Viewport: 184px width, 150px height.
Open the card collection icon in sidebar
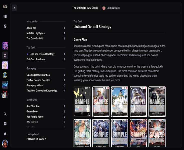(5, 16)
